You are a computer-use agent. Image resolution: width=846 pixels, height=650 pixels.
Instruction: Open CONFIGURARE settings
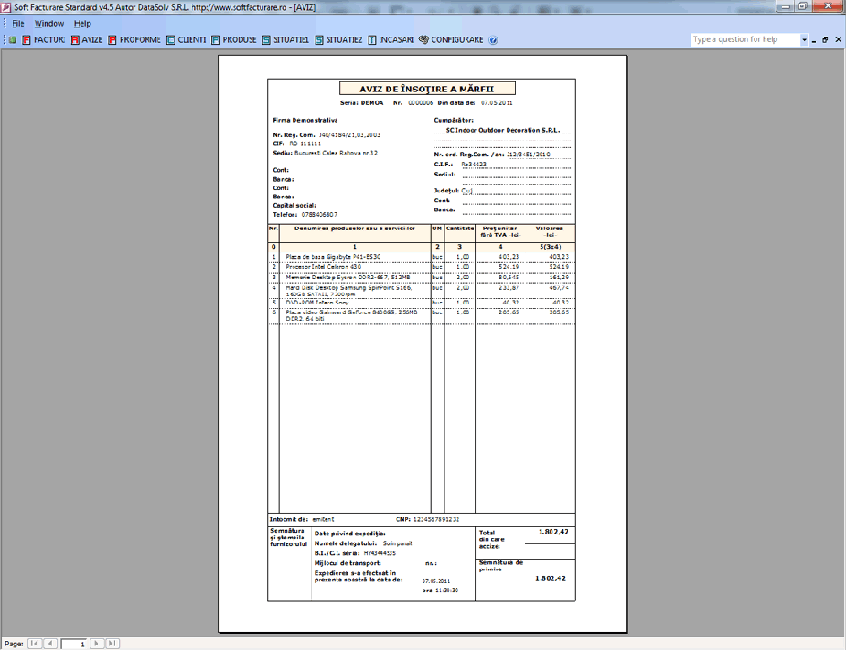(451, 40)
